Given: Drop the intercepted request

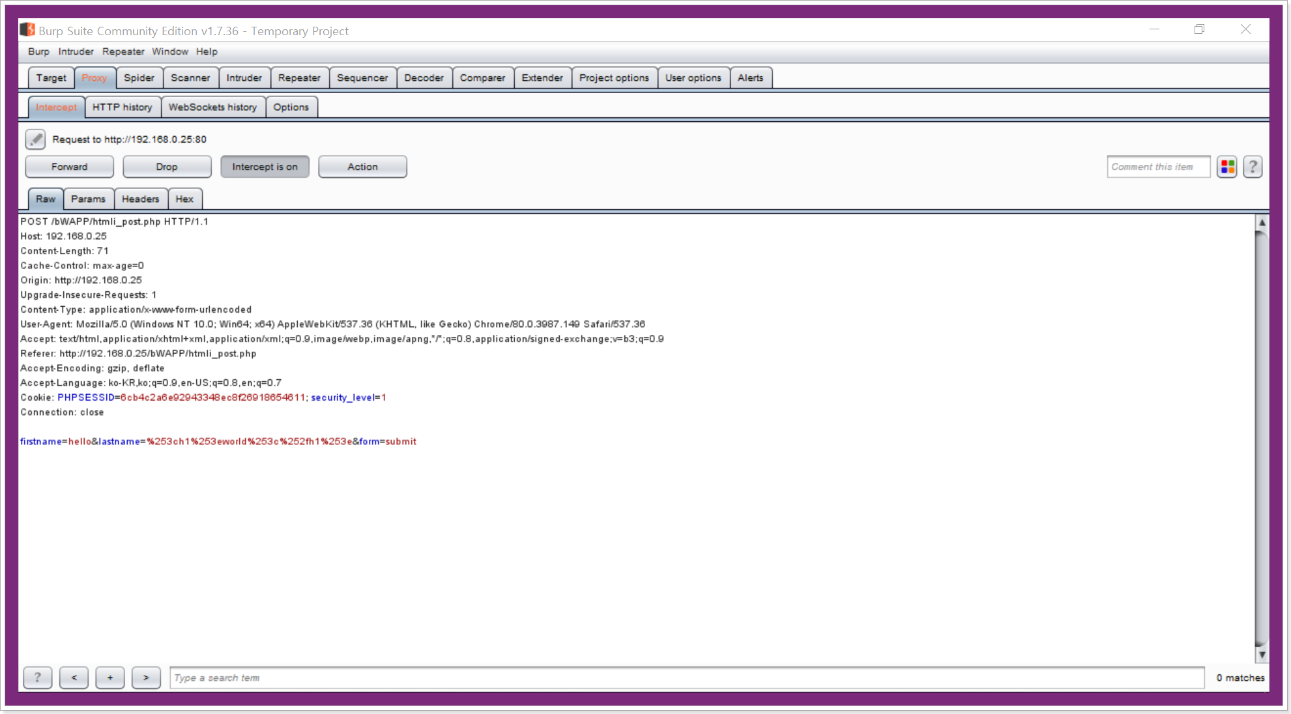Looking at the screenshot, I should point(167,167).
